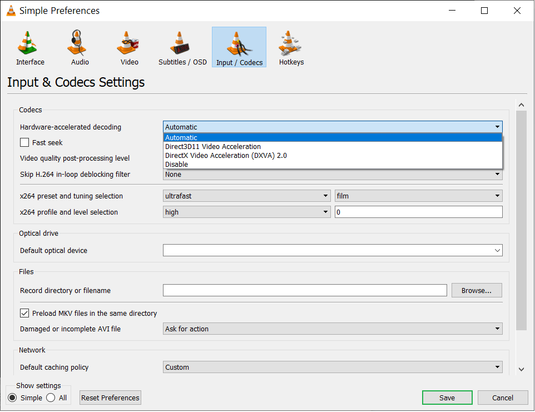Minimize the Simple Preferences window

click(452, 11)
